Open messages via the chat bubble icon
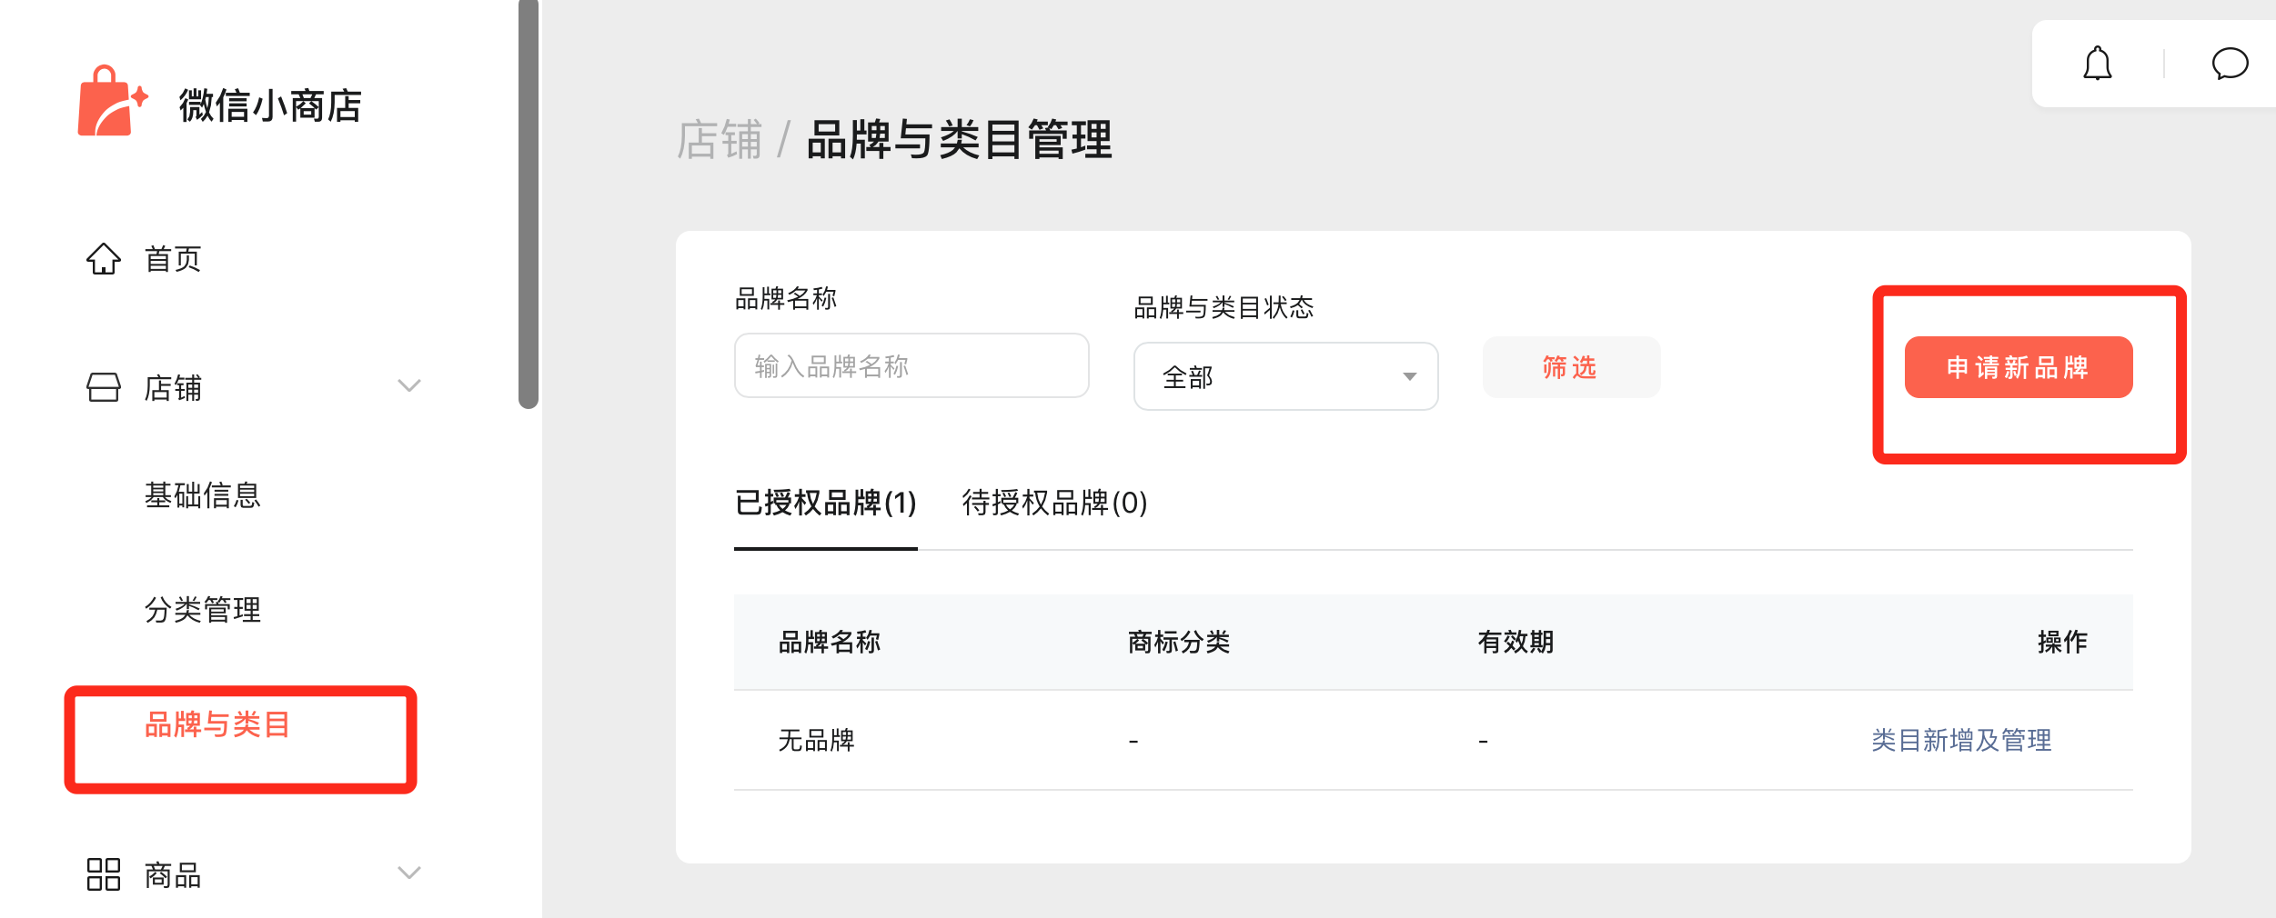The height and width of the screenshot is (918, 2276). (x=2230, y=65)
